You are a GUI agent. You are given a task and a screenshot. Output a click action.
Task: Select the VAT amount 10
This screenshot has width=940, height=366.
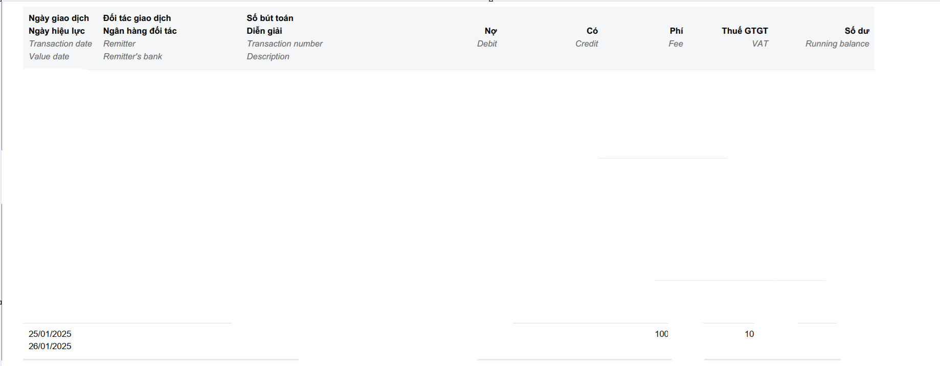click(749, 334)
